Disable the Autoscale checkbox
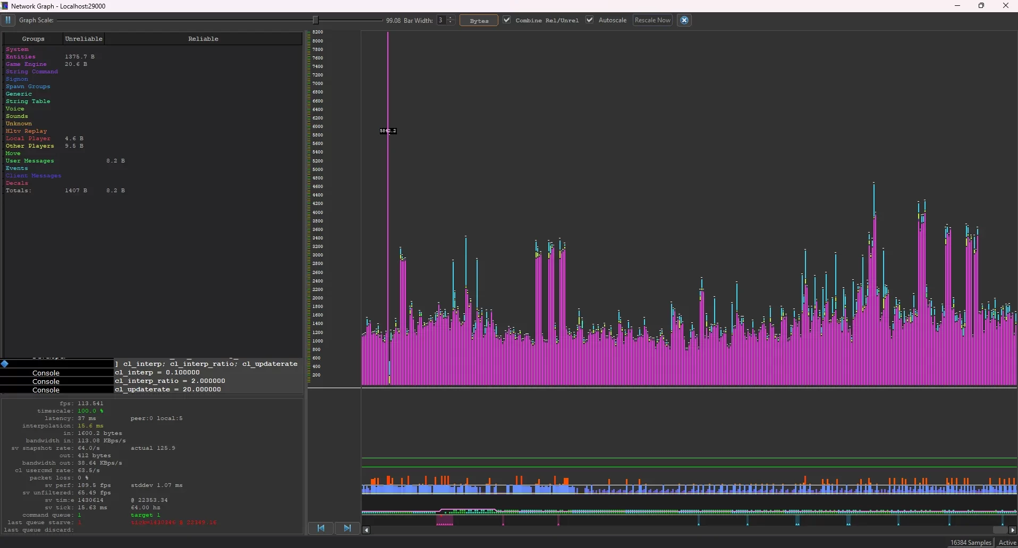The width and height of the screenshot is (1018, 548). point(589,20)
